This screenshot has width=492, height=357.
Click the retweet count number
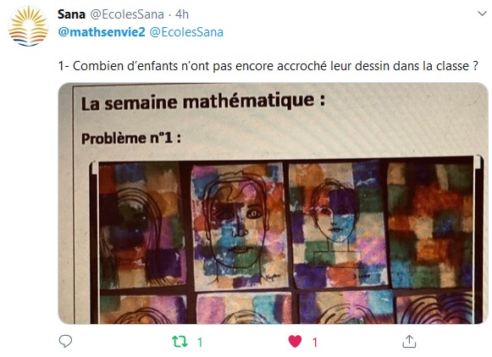pyautogui.click(x=200, y=343)
